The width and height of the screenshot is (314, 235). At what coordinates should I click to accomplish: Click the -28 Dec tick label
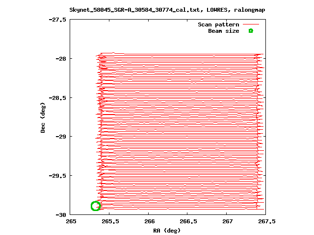click(61, 59)
